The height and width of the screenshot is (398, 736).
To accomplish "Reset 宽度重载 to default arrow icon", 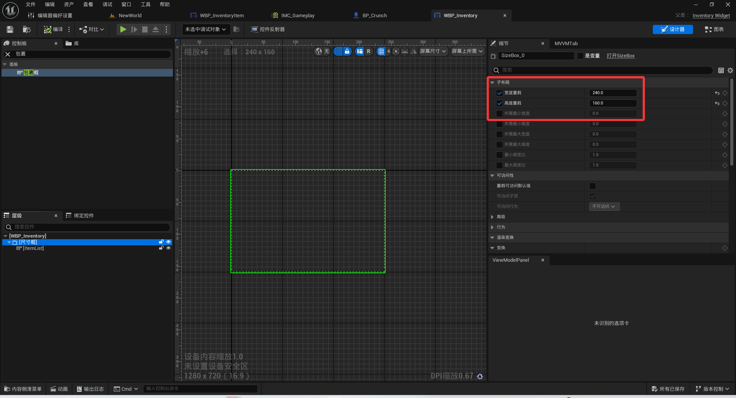I will [x=717, y=93].
